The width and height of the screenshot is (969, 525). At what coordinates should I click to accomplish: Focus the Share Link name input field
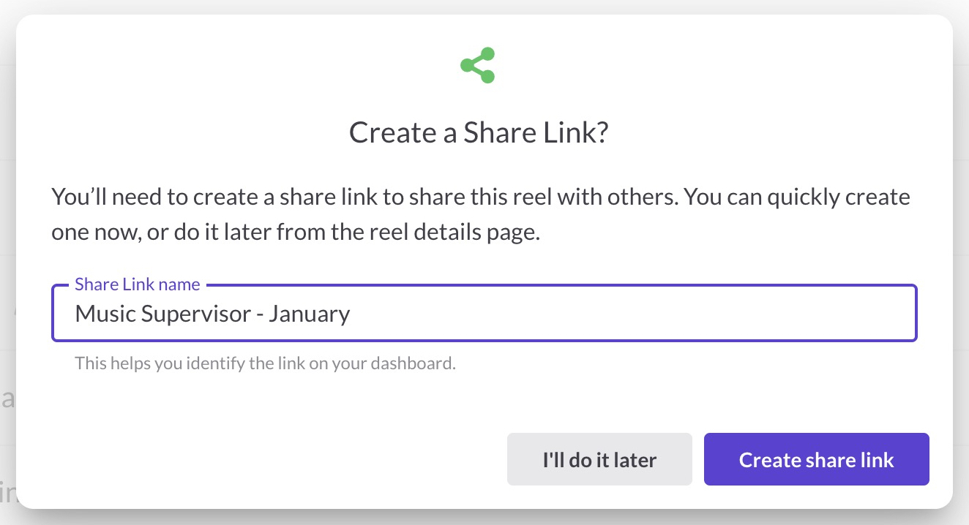click(x=483, y=314)
